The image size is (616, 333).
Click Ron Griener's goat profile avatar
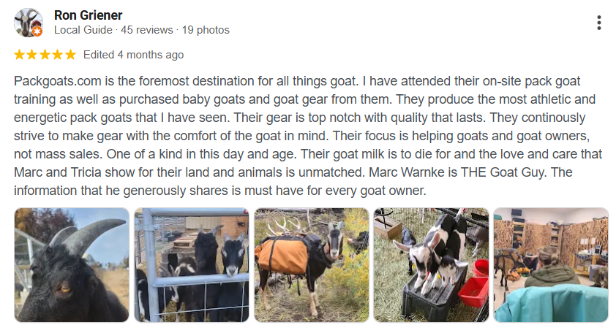click(28, 22)
